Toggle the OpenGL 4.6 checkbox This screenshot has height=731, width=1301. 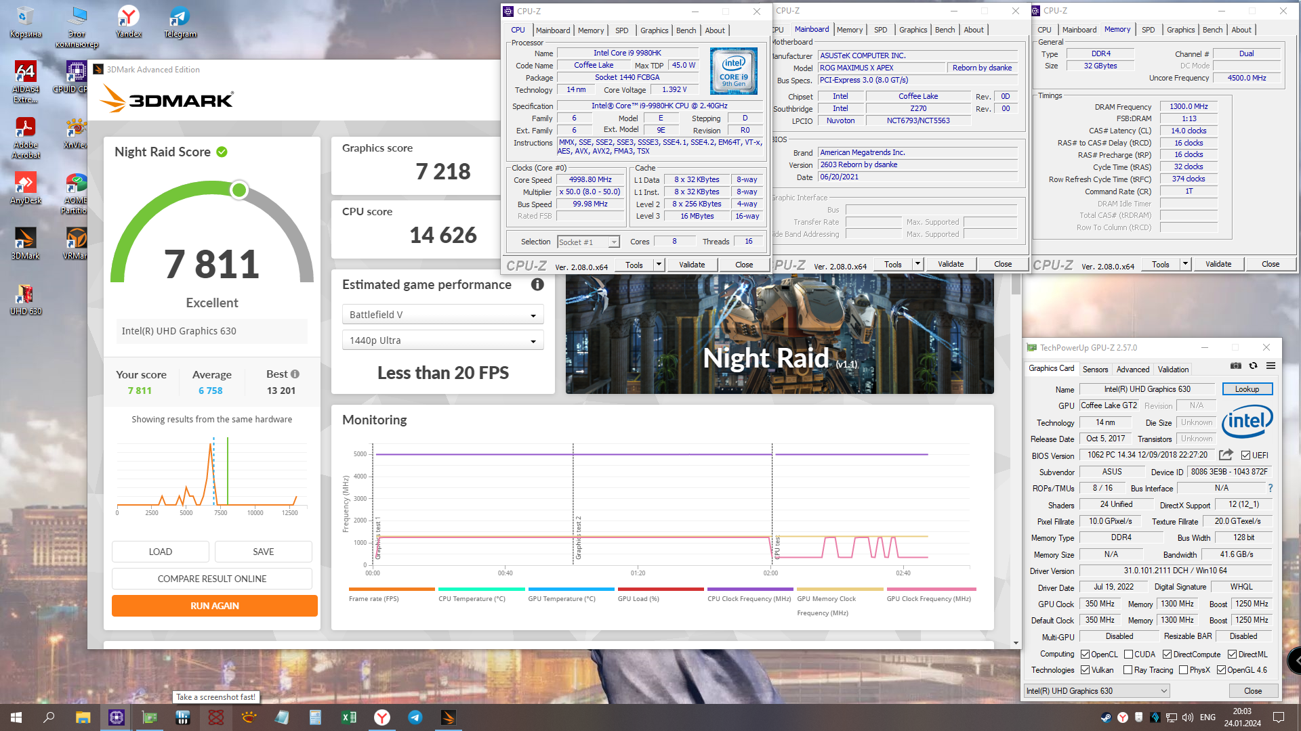1221,670
